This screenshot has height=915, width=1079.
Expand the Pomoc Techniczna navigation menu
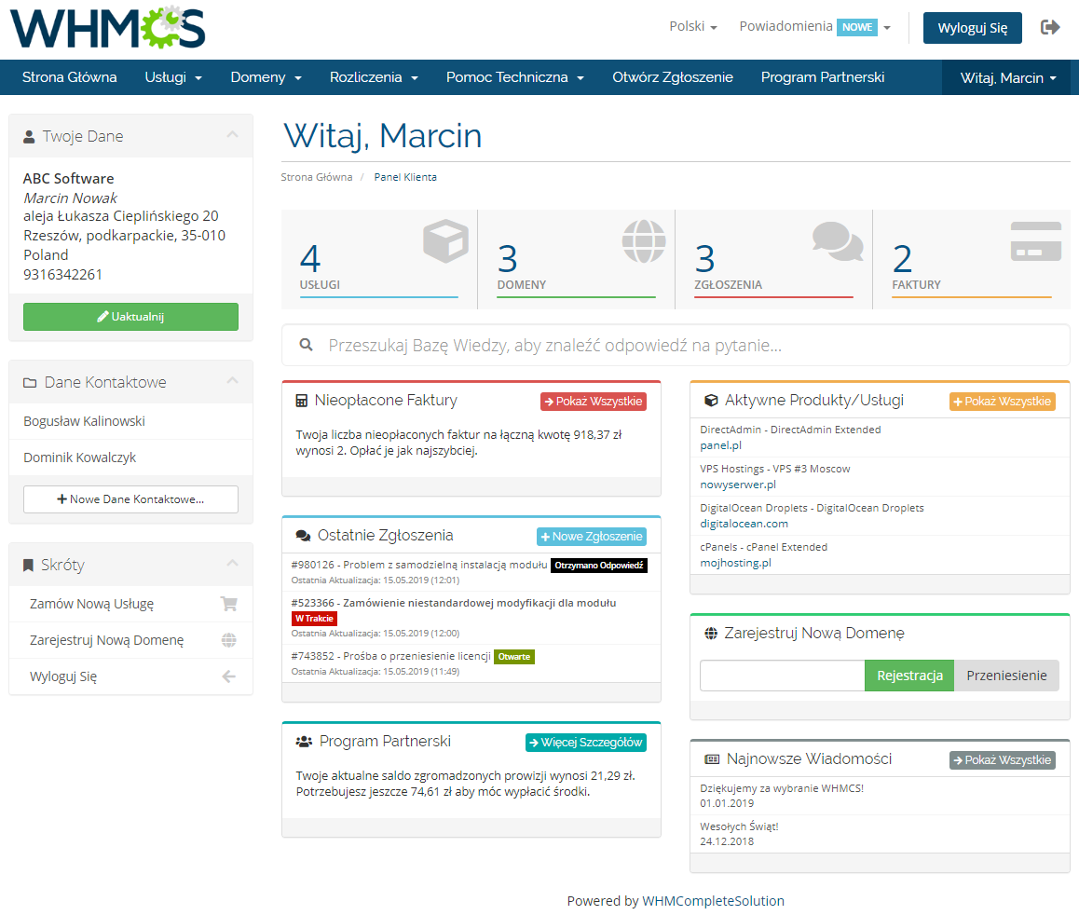click(514, 77)
